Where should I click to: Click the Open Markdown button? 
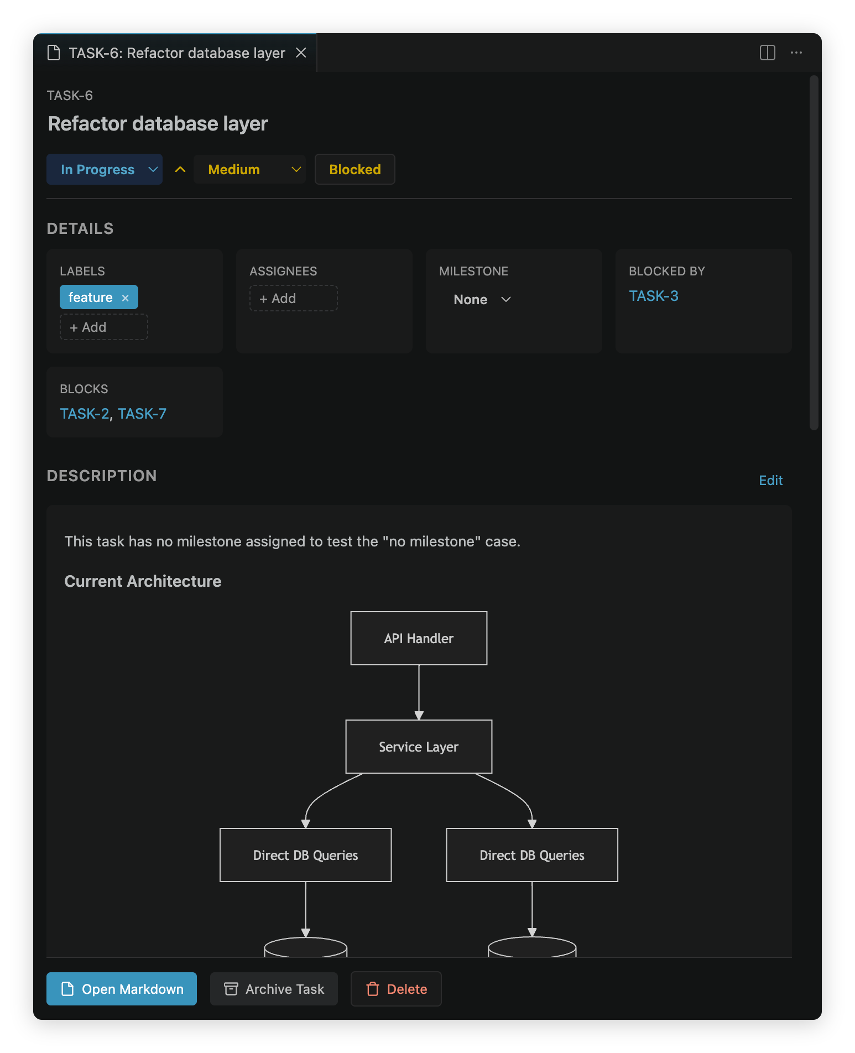coord(122,989)
